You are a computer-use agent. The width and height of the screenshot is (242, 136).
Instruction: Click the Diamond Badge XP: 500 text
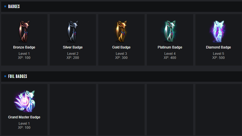(x=219, y=58)
